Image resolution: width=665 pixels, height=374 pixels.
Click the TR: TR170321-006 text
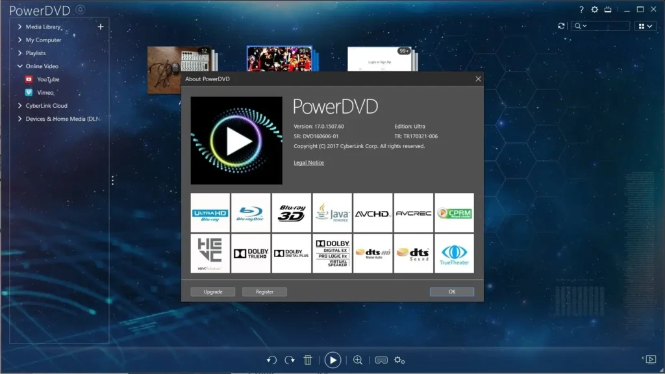tap(416, 136)
